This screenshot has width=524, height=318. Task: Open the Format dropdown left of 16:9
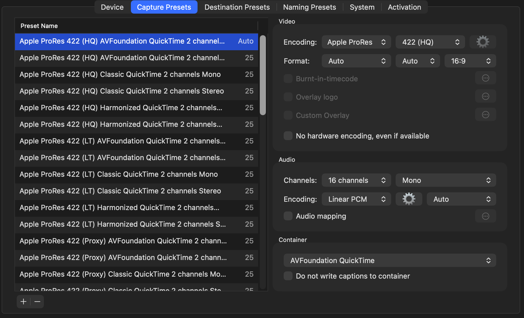(x=418, y=61)
